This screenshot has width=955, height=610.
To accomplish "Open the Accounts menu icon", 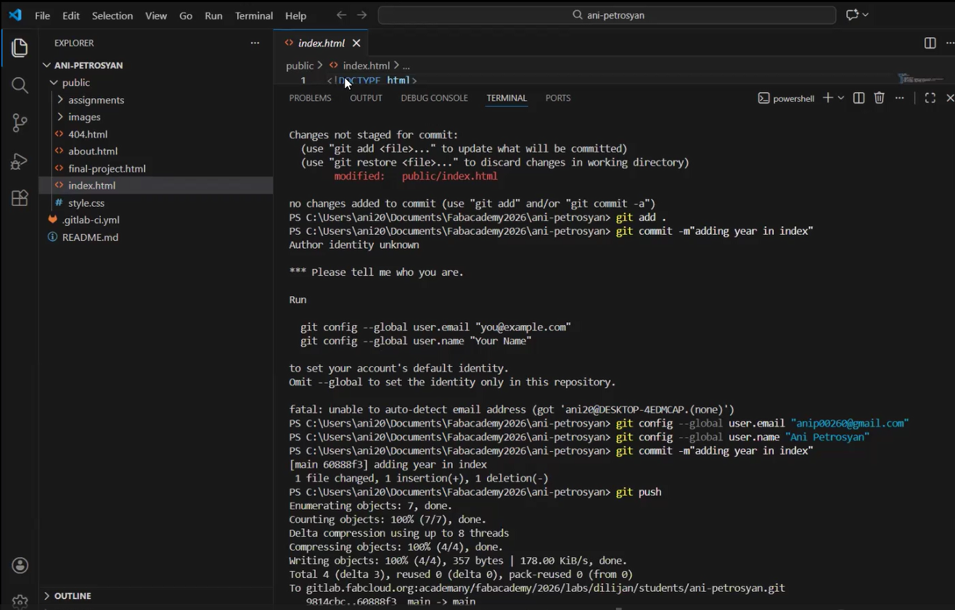I will 20,566.
